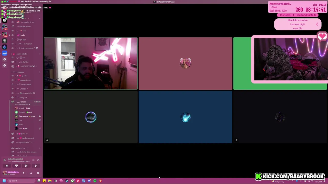This screenshot has width=328, height=184.
Task: Select the kicks channel
Action: coord(26,35)
